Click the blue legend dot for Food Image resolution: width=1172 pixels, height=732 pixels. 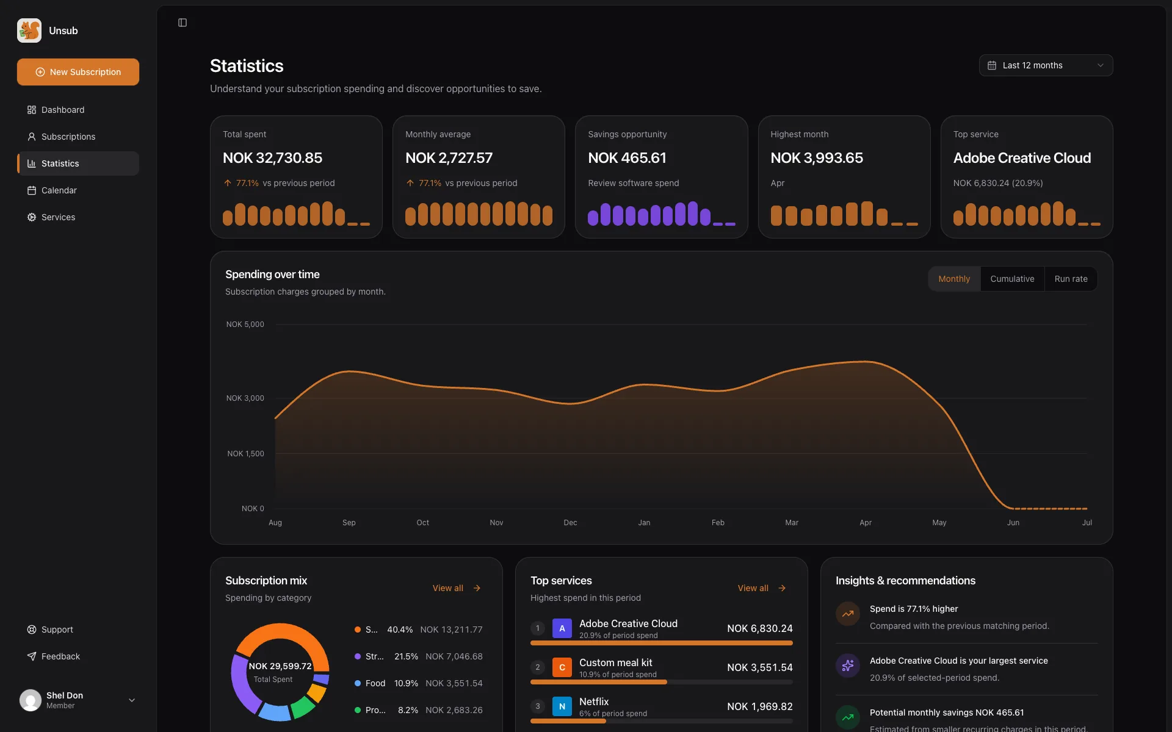(x=358, y=683)
